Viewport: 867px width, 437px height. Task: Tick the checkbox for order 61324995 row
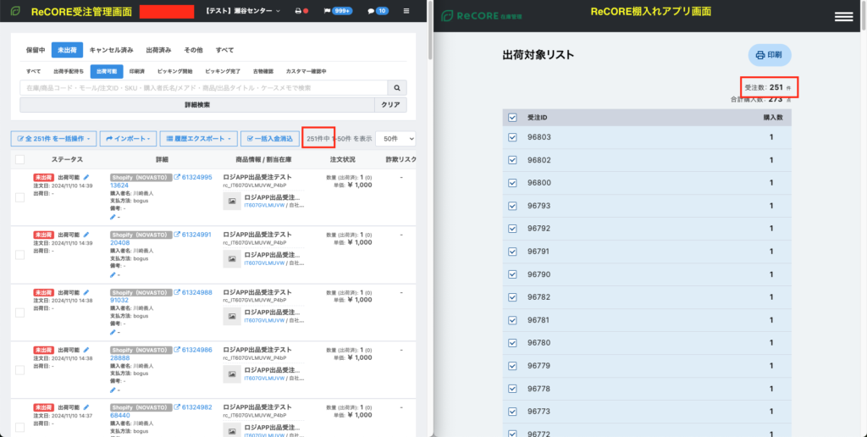pyautogui.click(x=20, y=197)
